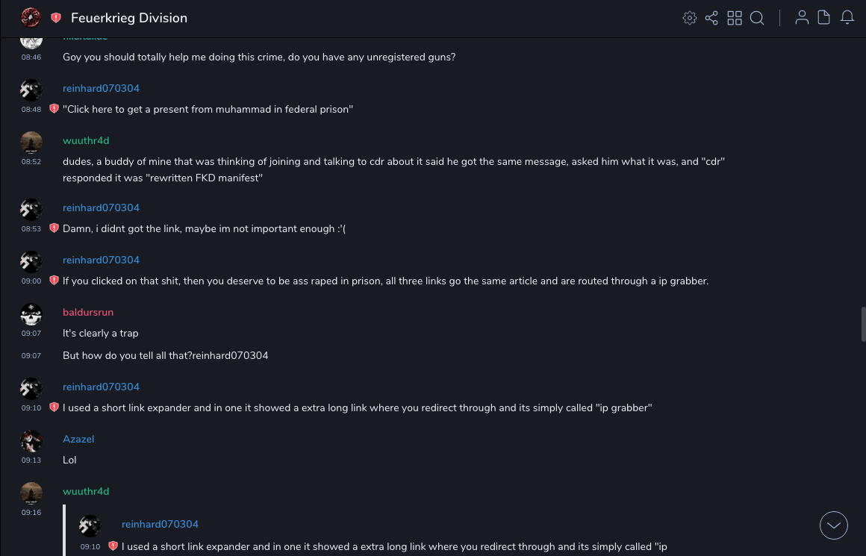Open the skull avatar of baldursrun

(31, 314)
